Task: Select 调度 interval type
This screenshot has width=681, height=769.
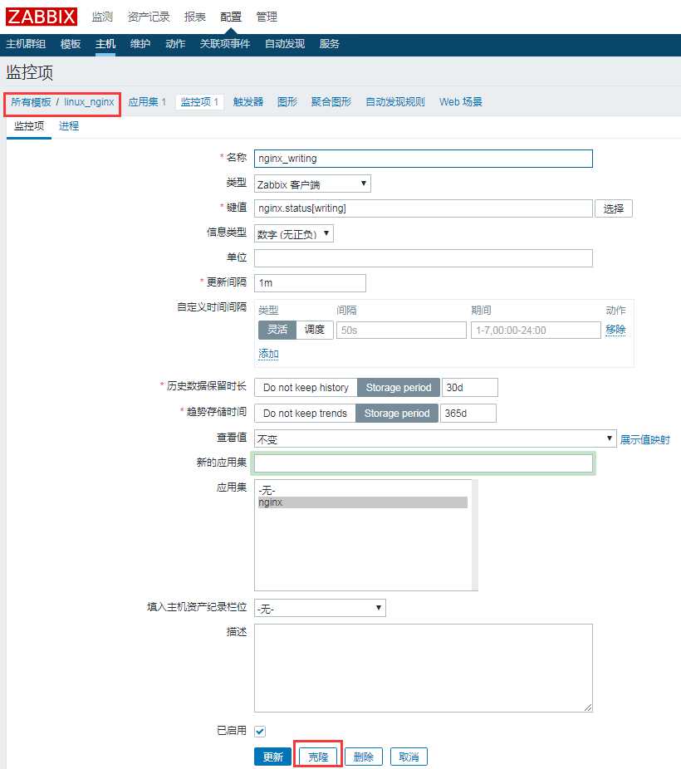Action: 315,330
